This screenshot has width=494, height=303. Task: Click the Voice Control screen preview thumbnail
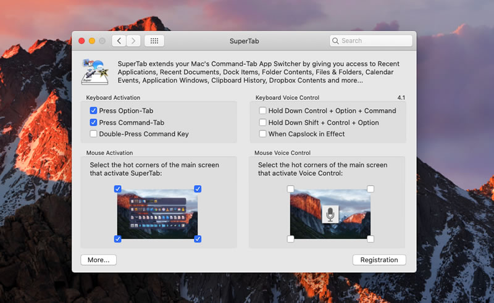(330, 214)
